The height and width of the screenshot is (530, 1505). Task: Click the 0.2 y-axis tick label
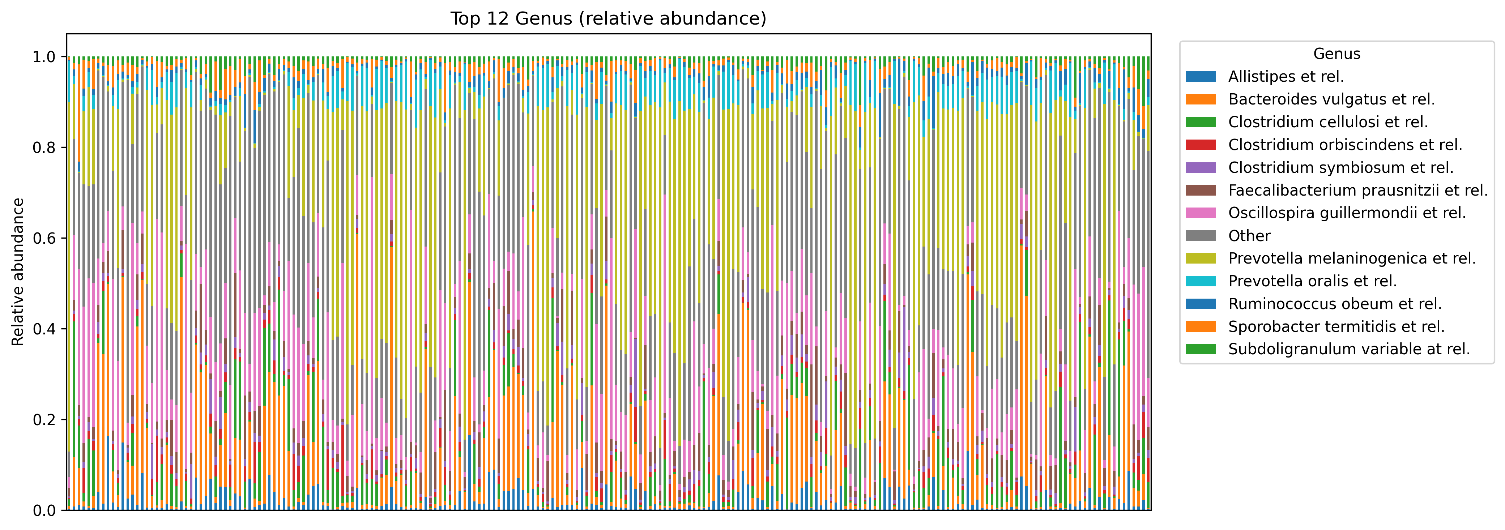(x=44, y=420)
